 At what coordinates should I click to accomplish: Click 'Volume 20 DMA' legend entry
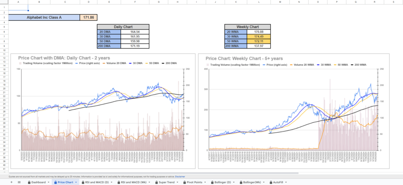(114, 63)
